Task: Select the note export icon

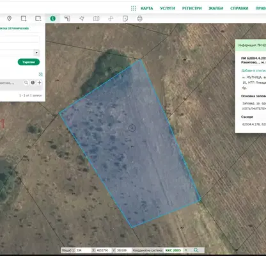Action: coord(125,19)
